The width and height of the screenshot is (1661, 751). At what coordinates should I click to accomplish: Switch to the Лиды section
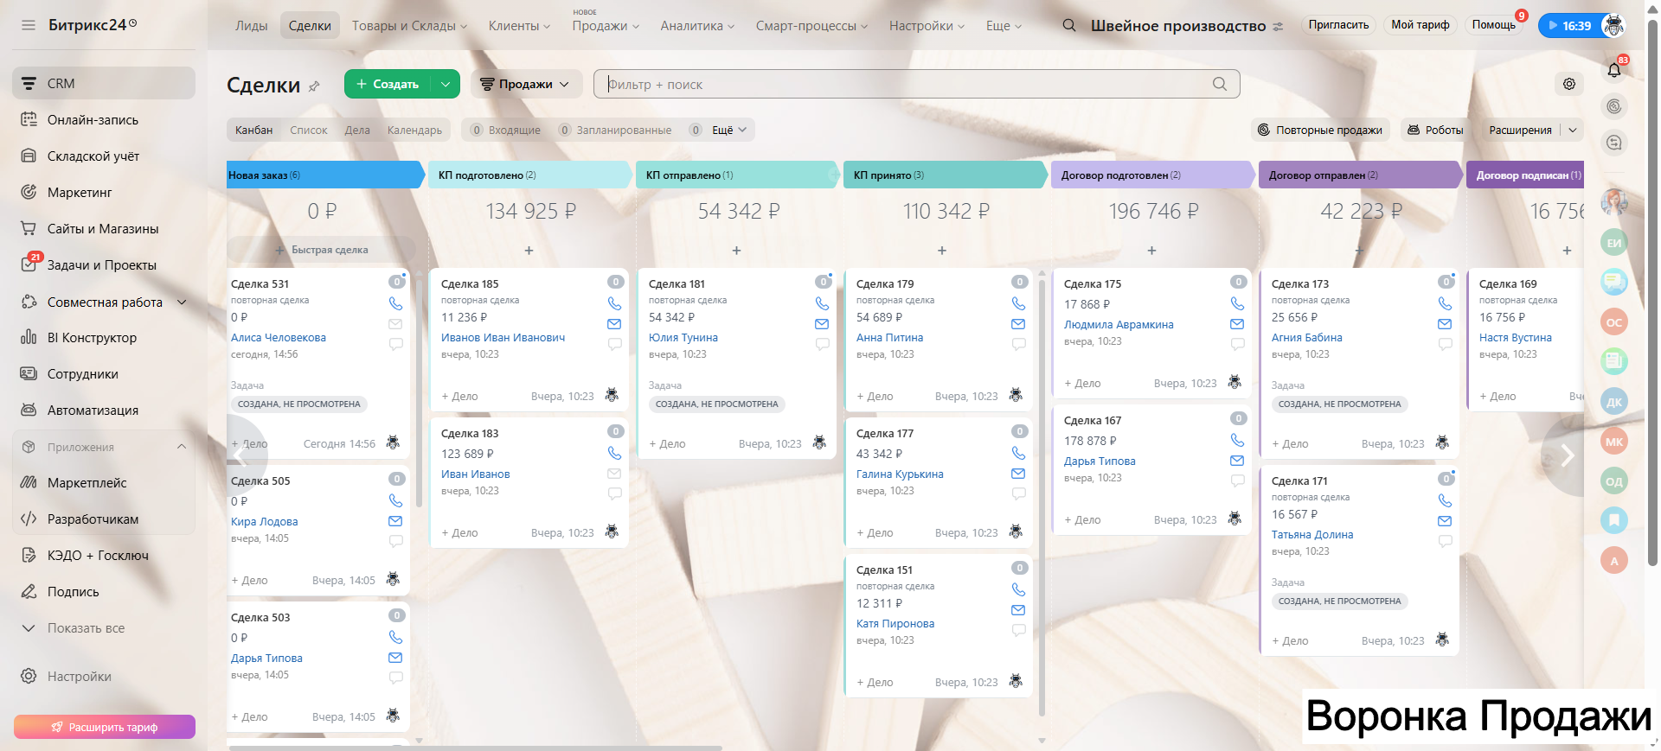pos(252,26)
